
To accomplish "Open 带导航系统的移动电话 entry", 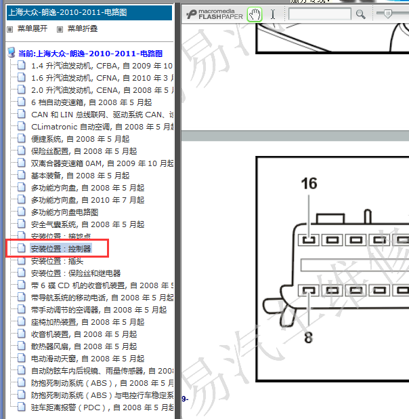I will coord(102,298).
